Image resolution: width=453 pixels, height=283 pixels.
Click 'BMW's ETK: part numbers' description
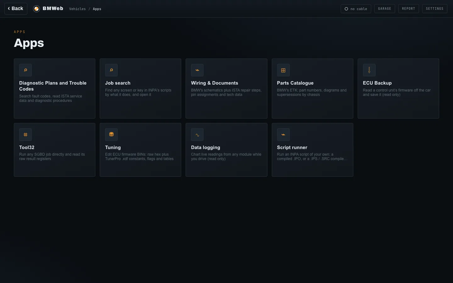[312, 92]
